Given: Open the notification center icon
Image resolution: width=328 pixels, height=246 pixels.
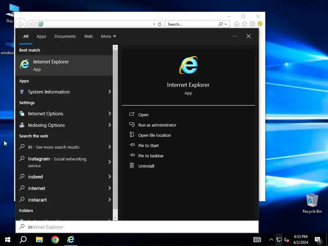Looking at the screenshot, I should [x=318, y=240].
